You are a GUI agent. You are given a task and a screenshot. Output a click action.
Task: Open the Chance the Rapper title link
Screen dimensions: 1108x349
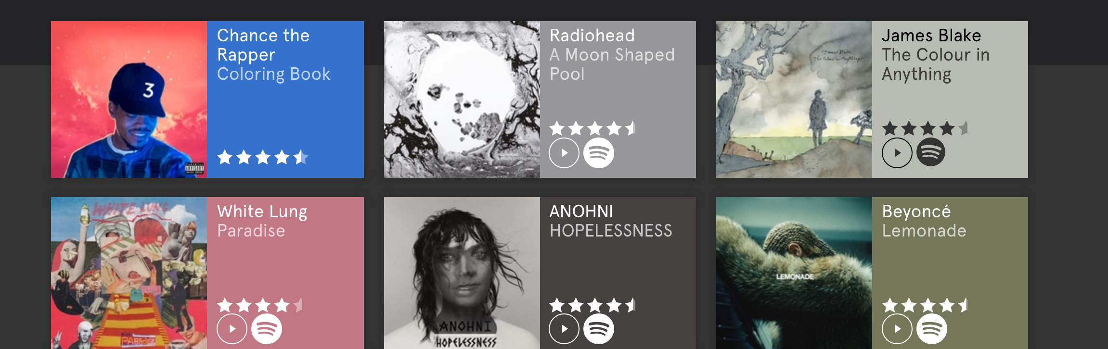click(263, 45)
